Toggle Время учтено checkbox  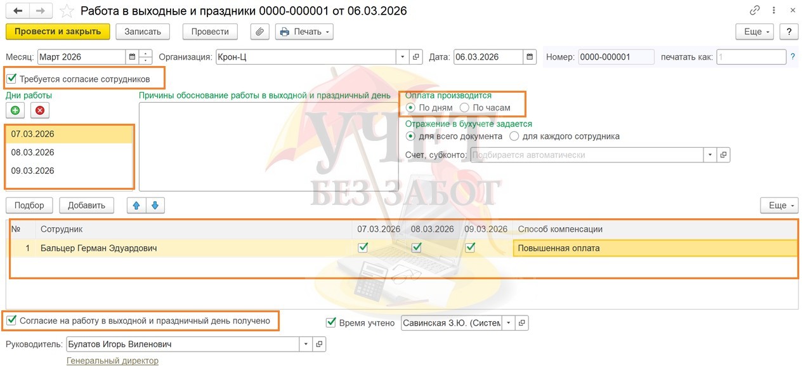click(x=330, y=323)
